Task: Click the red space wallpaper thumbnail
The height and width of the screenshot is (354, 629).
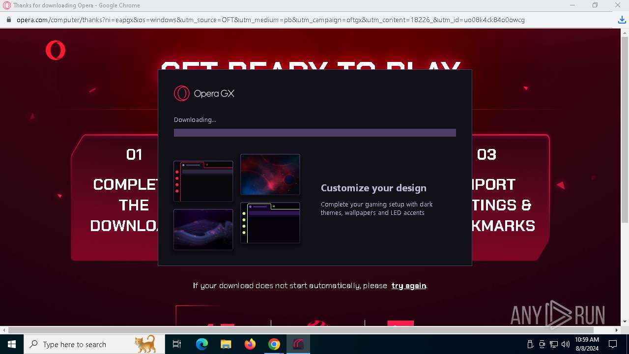Action: (x=270, y=175)
